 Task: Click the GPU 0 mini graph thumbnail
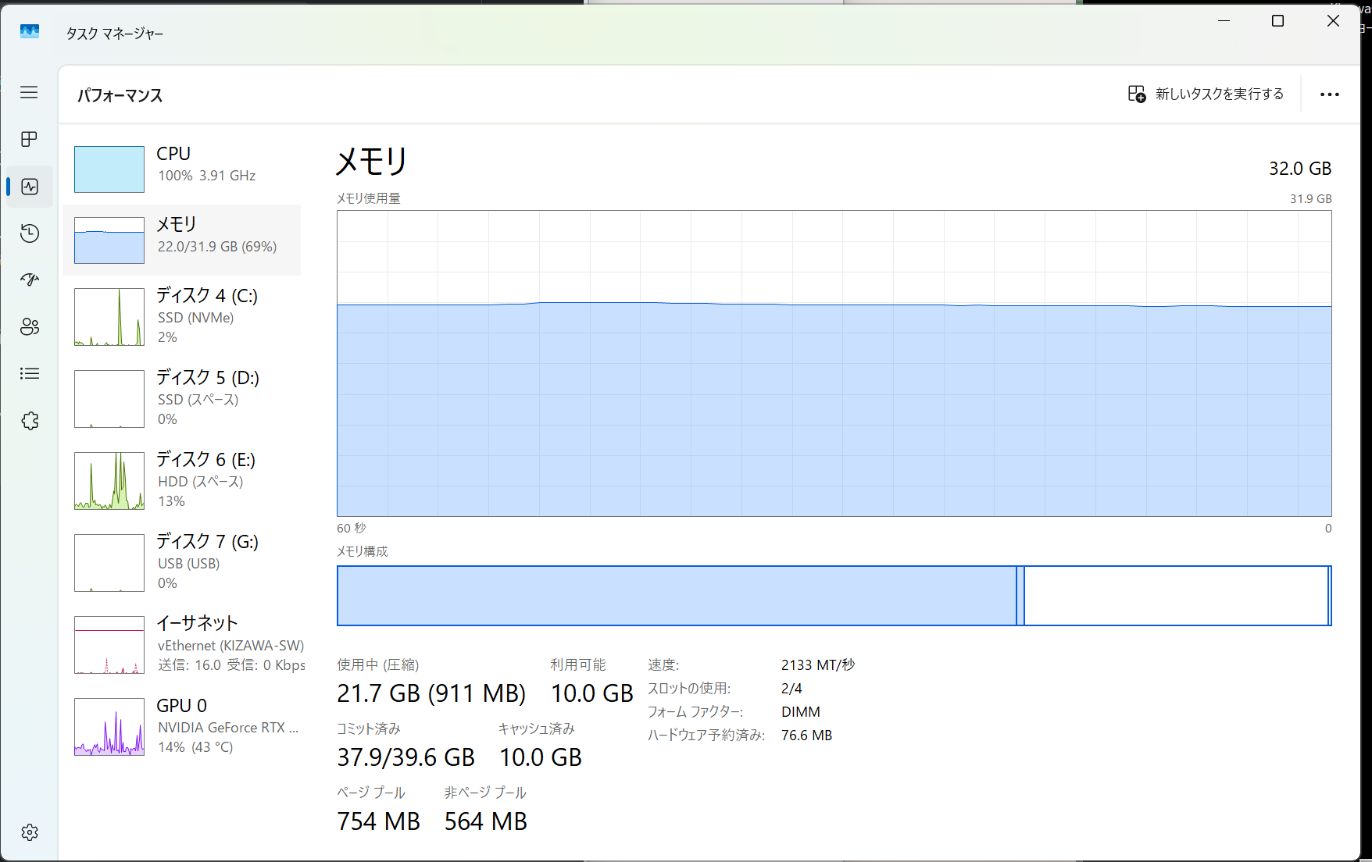(109, 727)
